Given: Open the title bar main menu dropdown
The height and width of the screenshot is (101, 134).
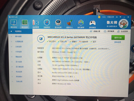Looking at the screenshot, I should pyautogui.click(x=121, y=17).
